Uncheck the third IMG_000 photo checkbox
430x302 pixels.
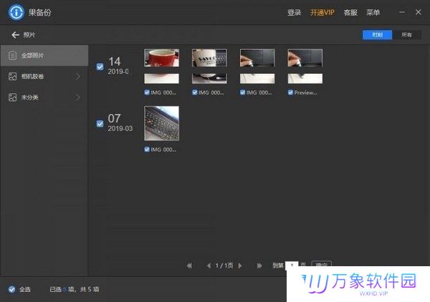pos(242,92)
